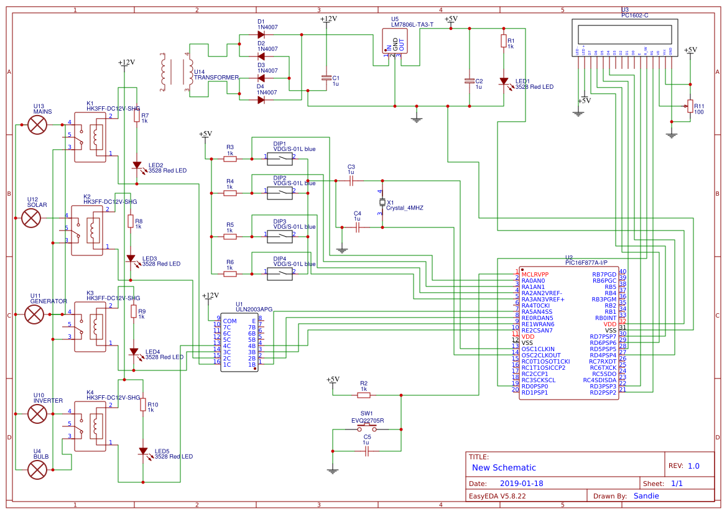Viewport: 727px width, 514px height.
Task: Select resistor R2 symbol
Action: (x=363, y=395)
